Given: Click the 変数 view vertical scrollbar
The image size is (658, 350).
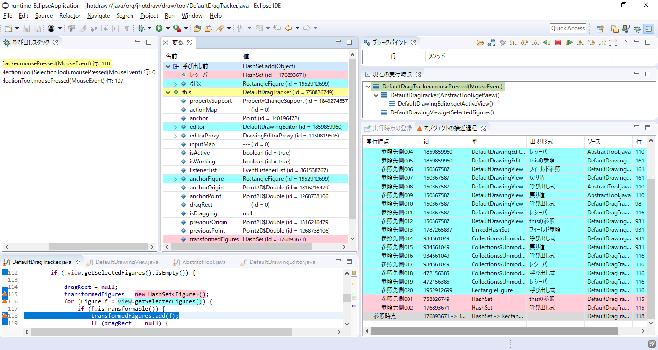Looking at the screenshot, I should click(352, 139).
